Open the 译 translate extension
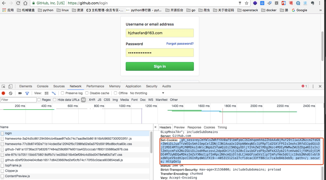Viewport: 326px width, 180px height. 305,3
